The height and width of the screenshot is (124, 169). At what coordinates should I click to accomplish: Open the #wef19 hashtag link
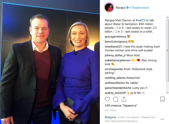(x=140, y=20)
